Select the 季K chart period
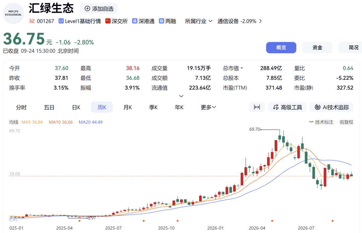Viewport: 362px width, 233px height. tap(153, 107)
